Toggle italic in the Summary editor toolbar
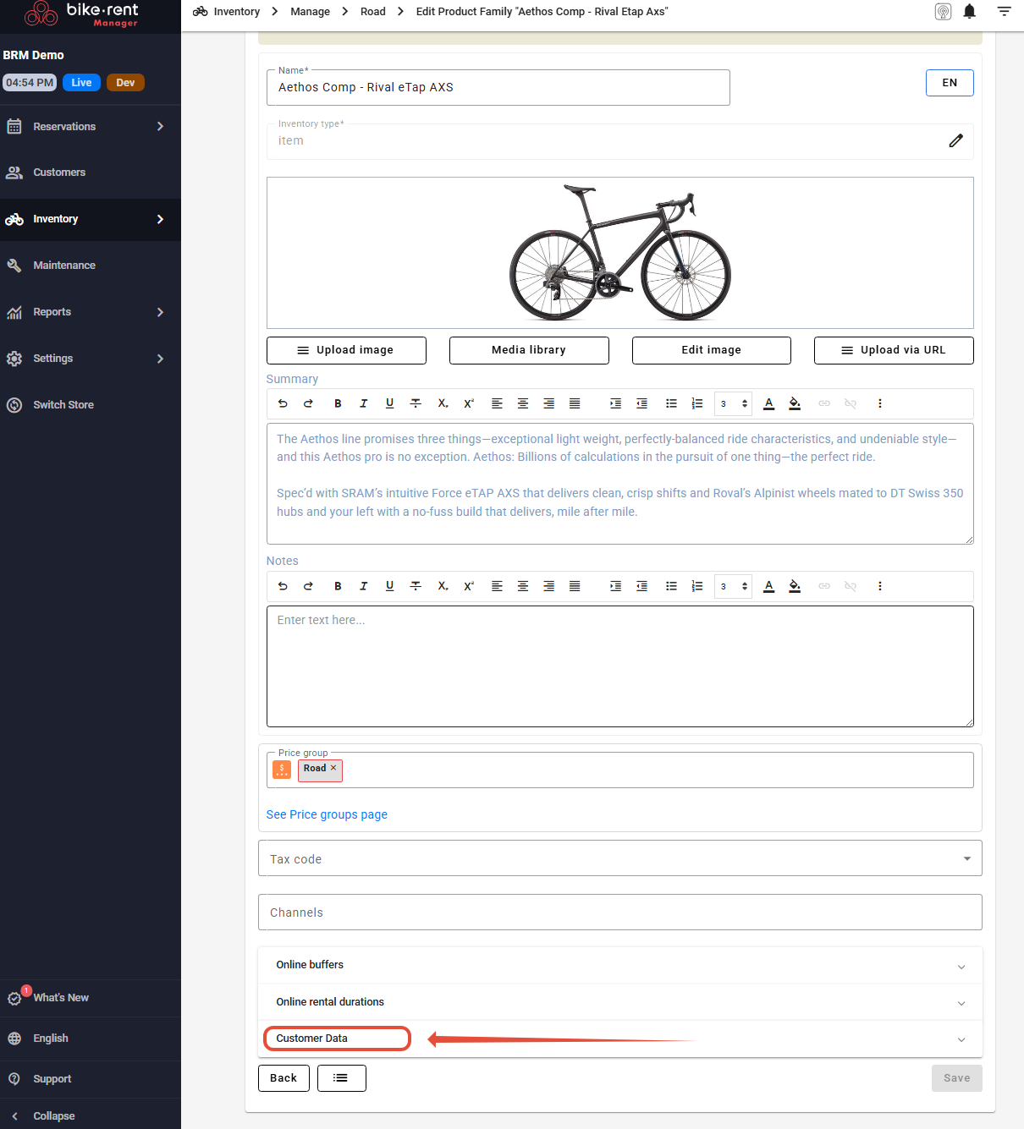Image resolution: width=1024 pixels, height=1129 pixels. [364, 403]
